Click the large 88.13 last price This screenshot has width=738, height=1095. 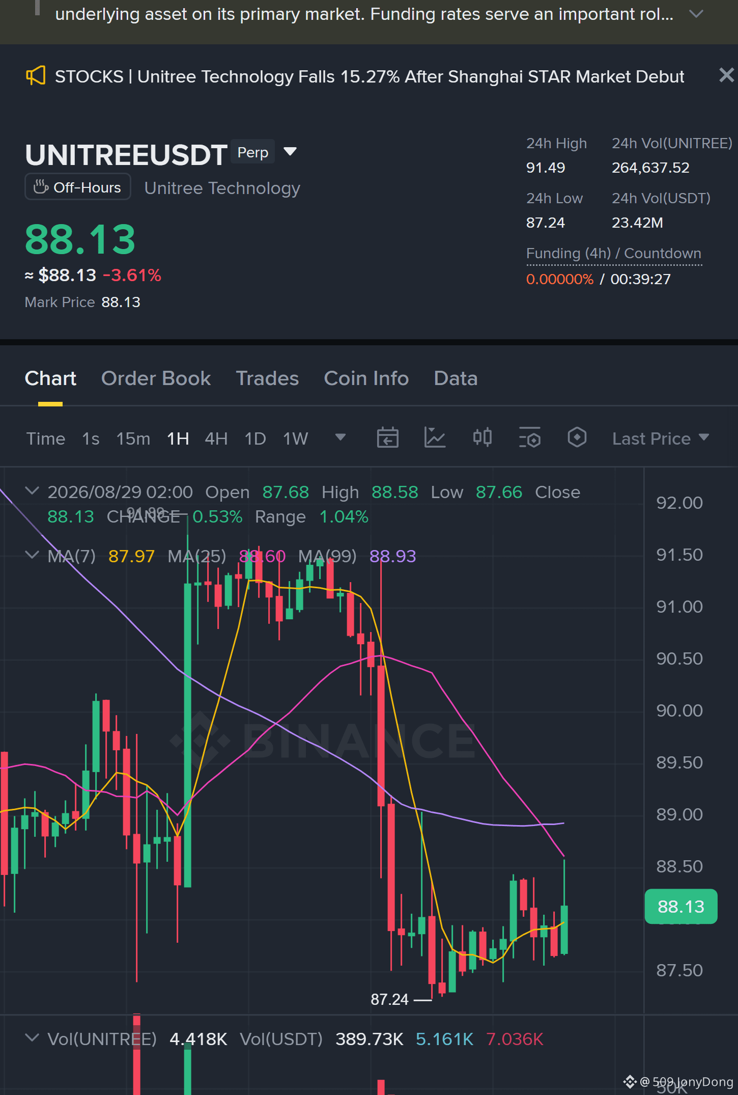tap(80, 239)
